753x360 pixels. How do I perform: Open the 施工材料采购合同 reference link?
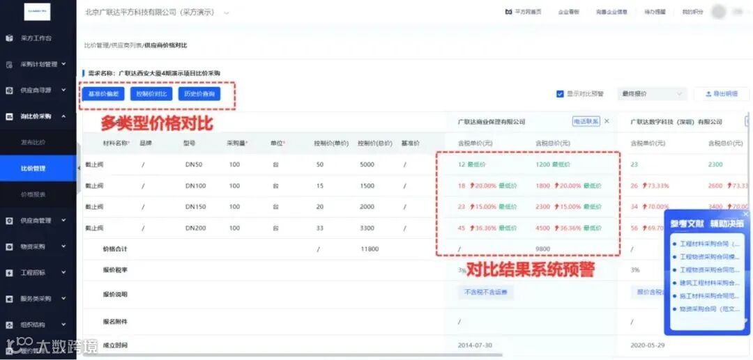coord(710,296)
